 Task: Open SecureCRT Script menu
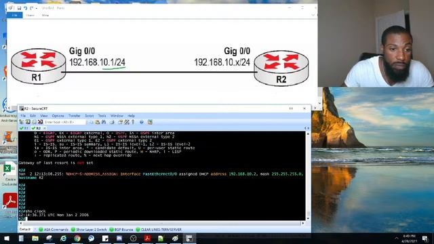point(89,116)
